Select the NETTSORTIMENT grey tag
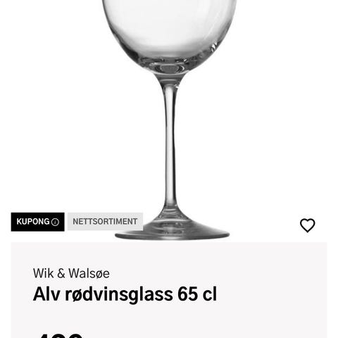Image resolution: width=338 pixels, height=338 pixels. [105, 222]
